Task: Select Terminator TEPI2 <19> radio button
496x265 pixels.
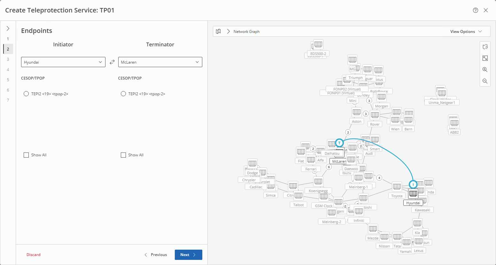Action: tap(123, 94)
